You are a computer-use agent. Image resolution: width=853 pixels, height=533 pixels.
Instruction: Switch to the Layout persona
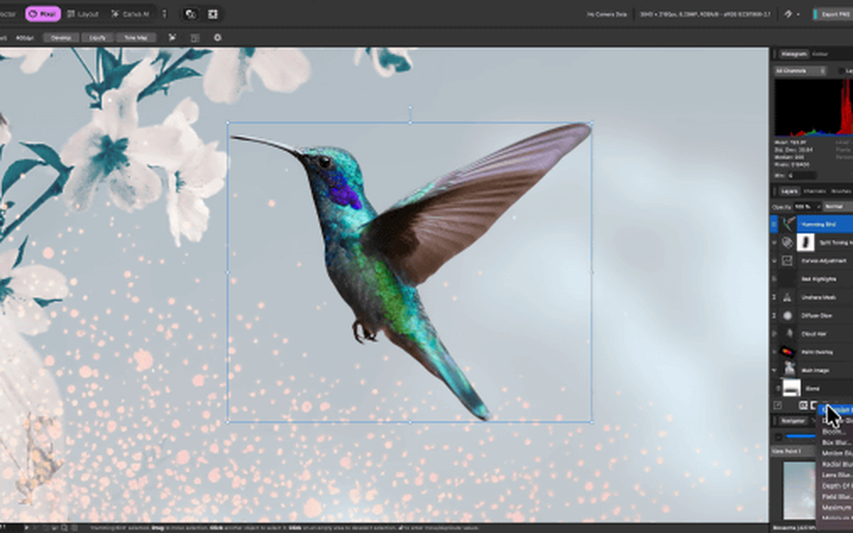pyautogui.click(x=83, y=13)
